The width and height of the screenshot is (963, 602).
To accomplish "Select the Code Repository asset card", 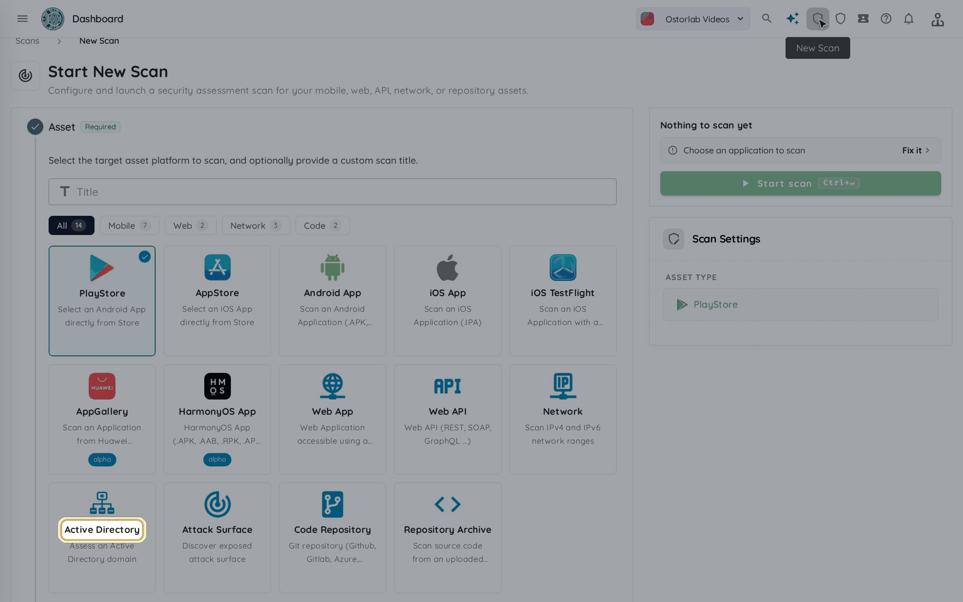I will 333,538.
